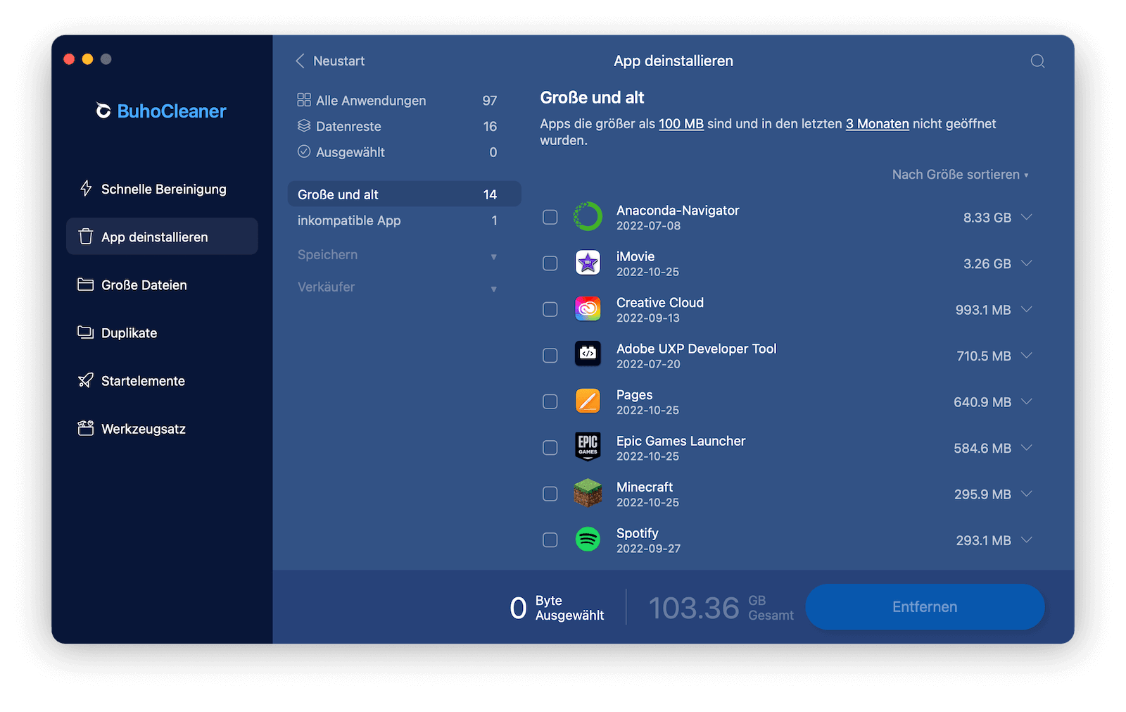Click the 2022-09-27 date under Spotify
Screen dimensions: 1126x712
coord(648,549)
